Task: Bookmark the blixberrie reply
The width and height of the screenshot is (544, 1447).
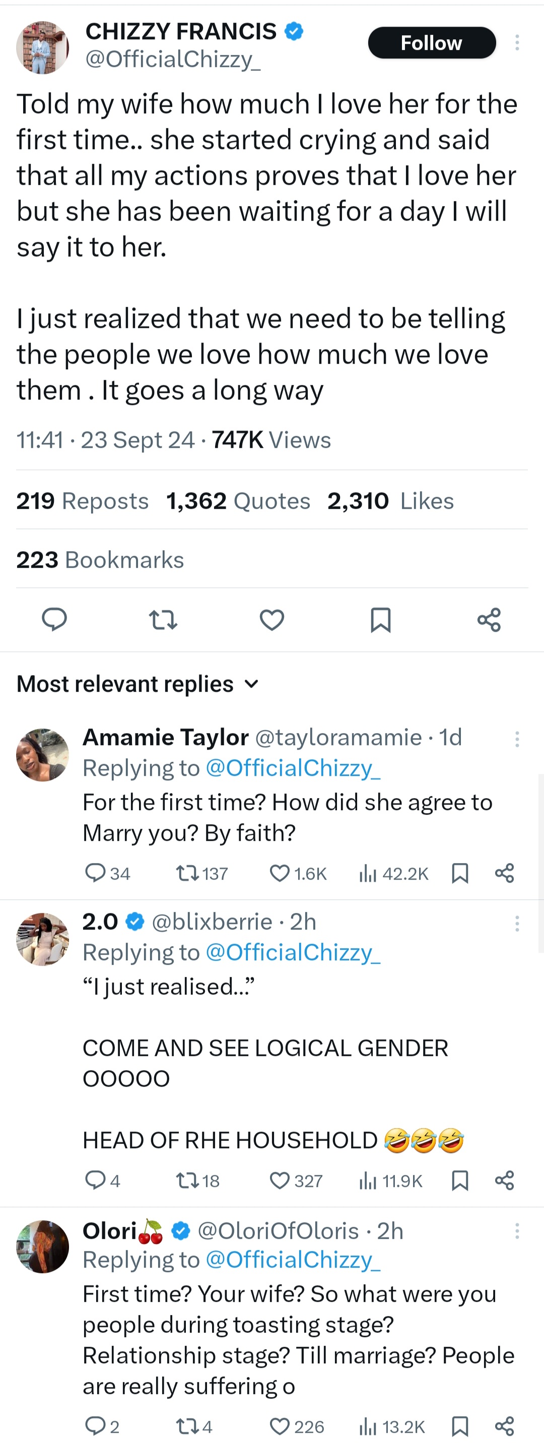Action: pyautogui.click(x=460, y=1181)
